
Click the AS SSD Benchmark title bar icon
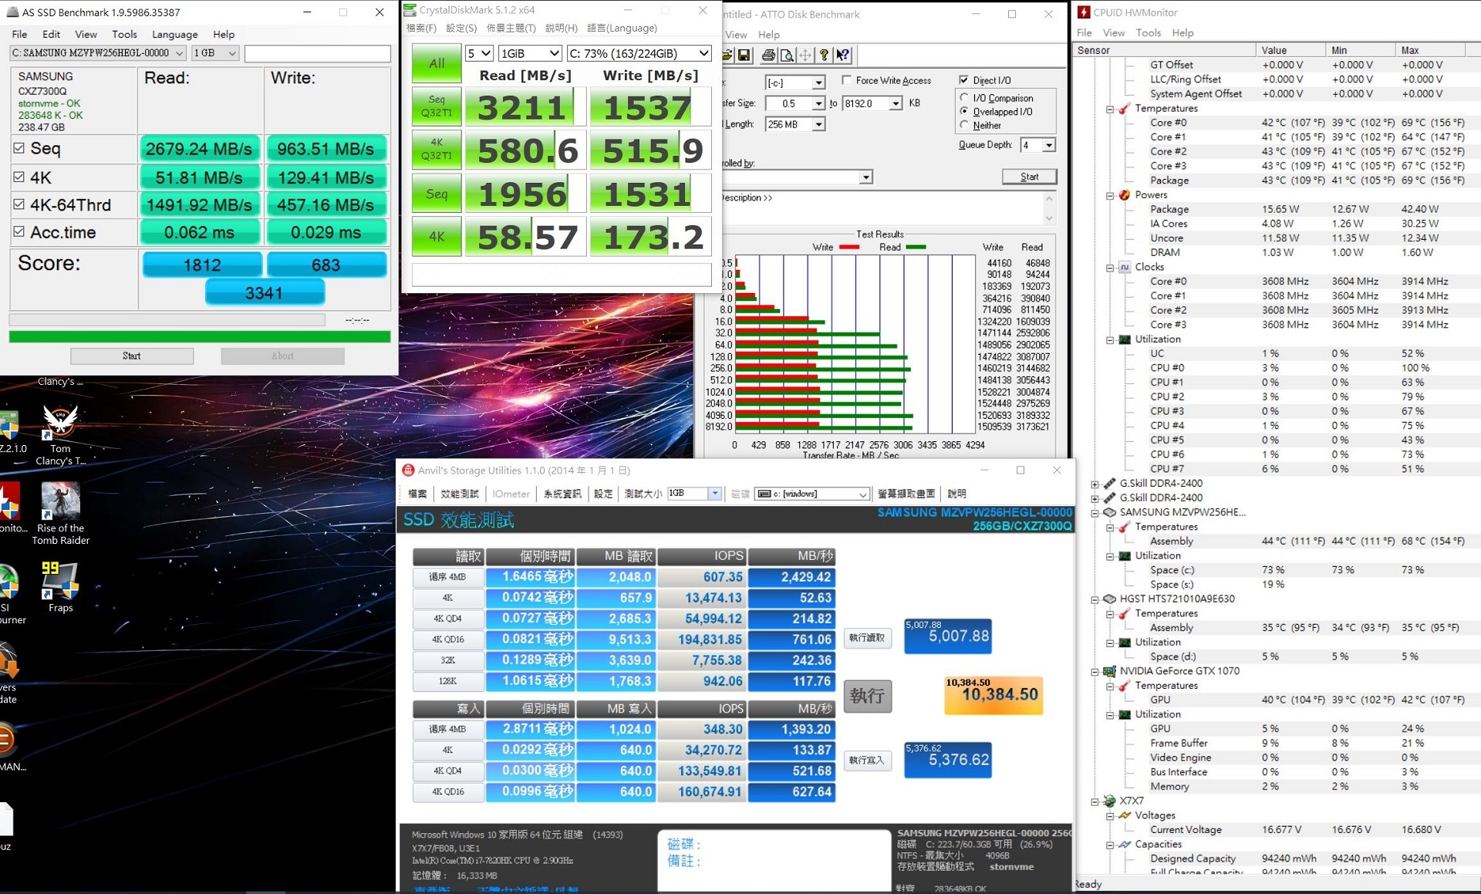pos(12,12)
